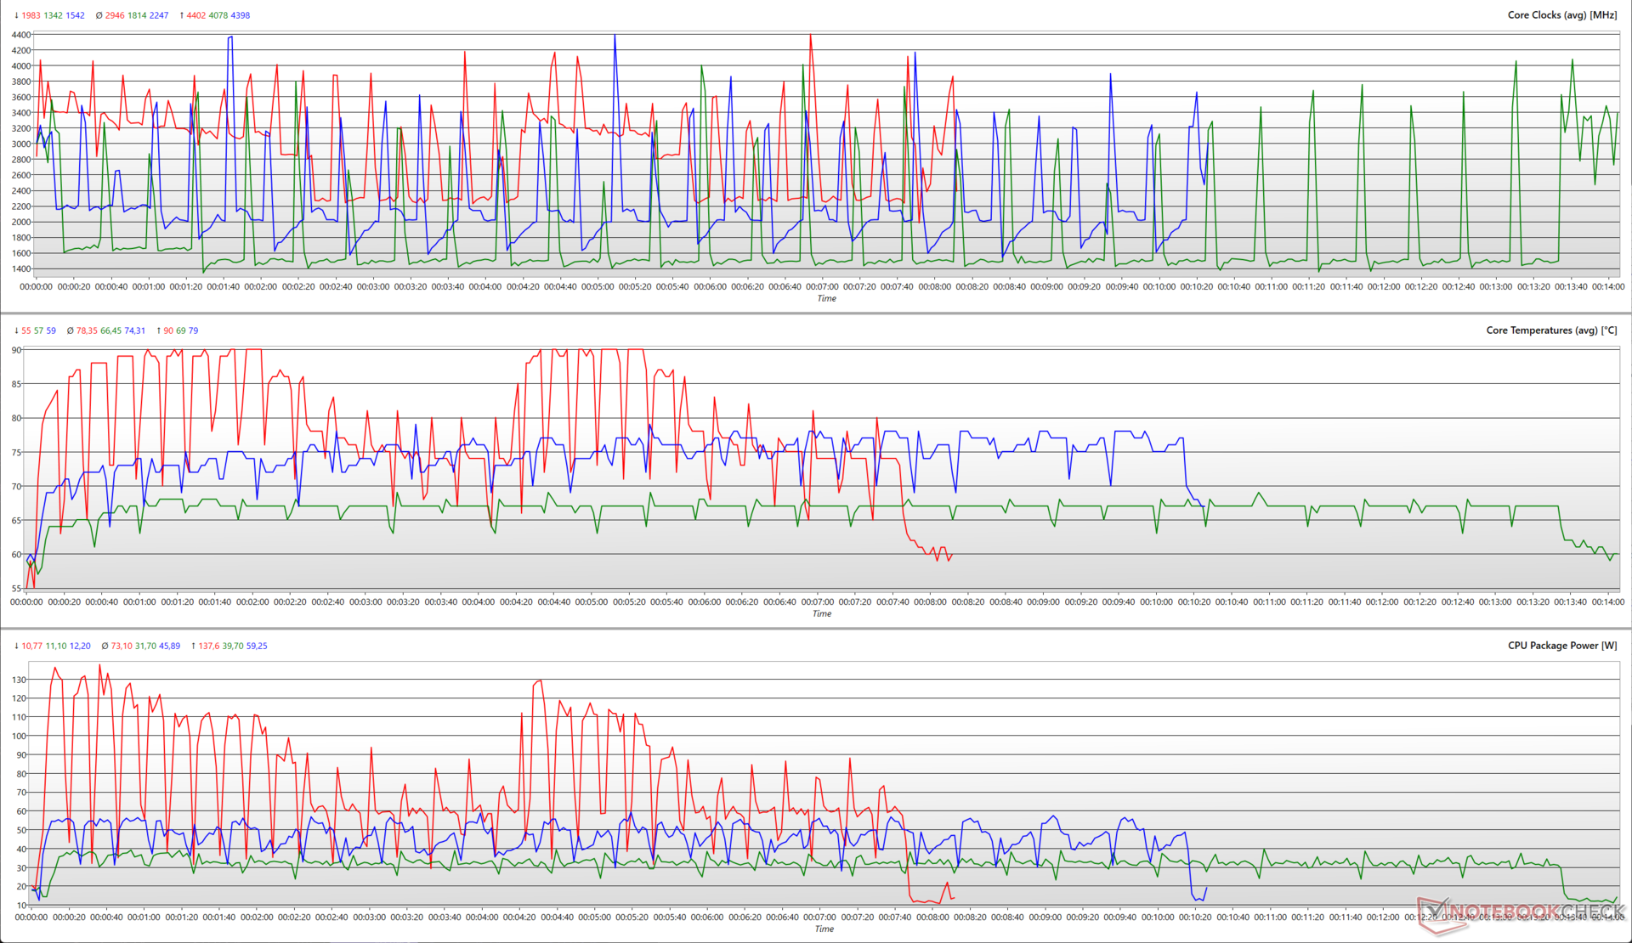Click the average Ø symbol of CPU Package Power
This screenshot has height=943, width=1632.
point(104,646)
